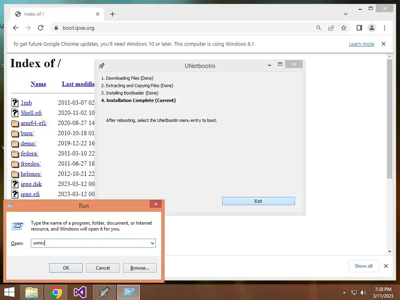Open the fedora/ folder link
This screenshot has width=400, height=300.
tap(29, 154)
